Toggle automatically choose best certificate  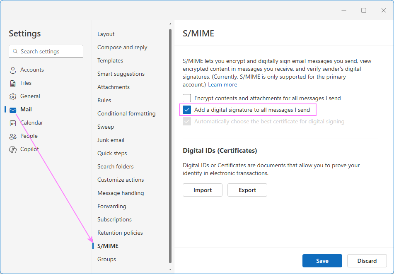point(186,121)
